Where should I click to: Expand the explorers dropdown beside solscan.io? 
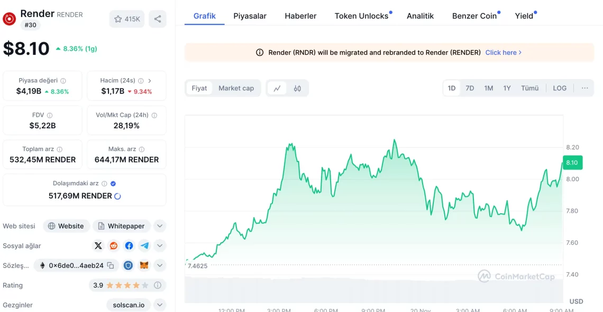tap(160, 305)
